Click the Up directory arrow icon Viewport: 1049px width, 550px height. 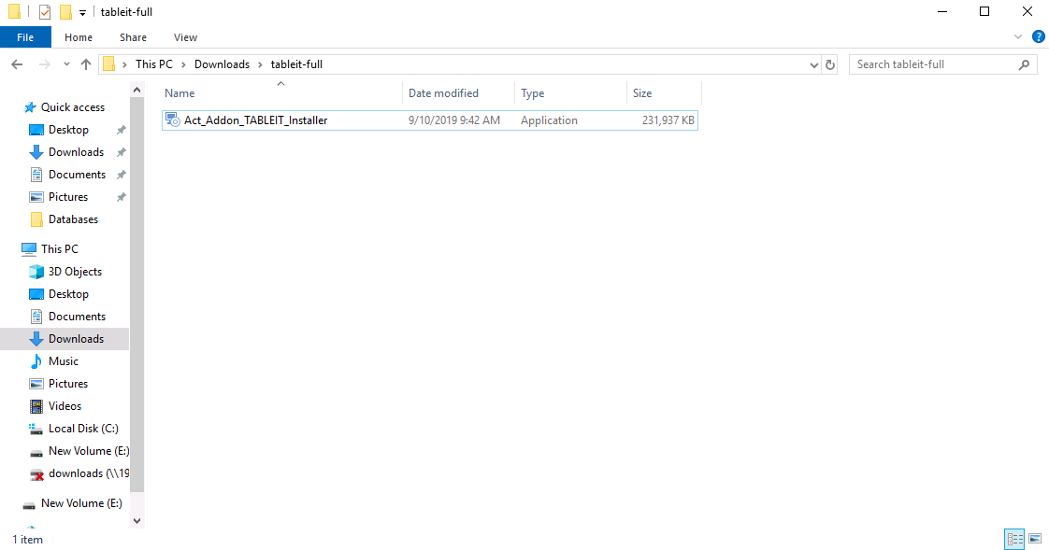86,64
